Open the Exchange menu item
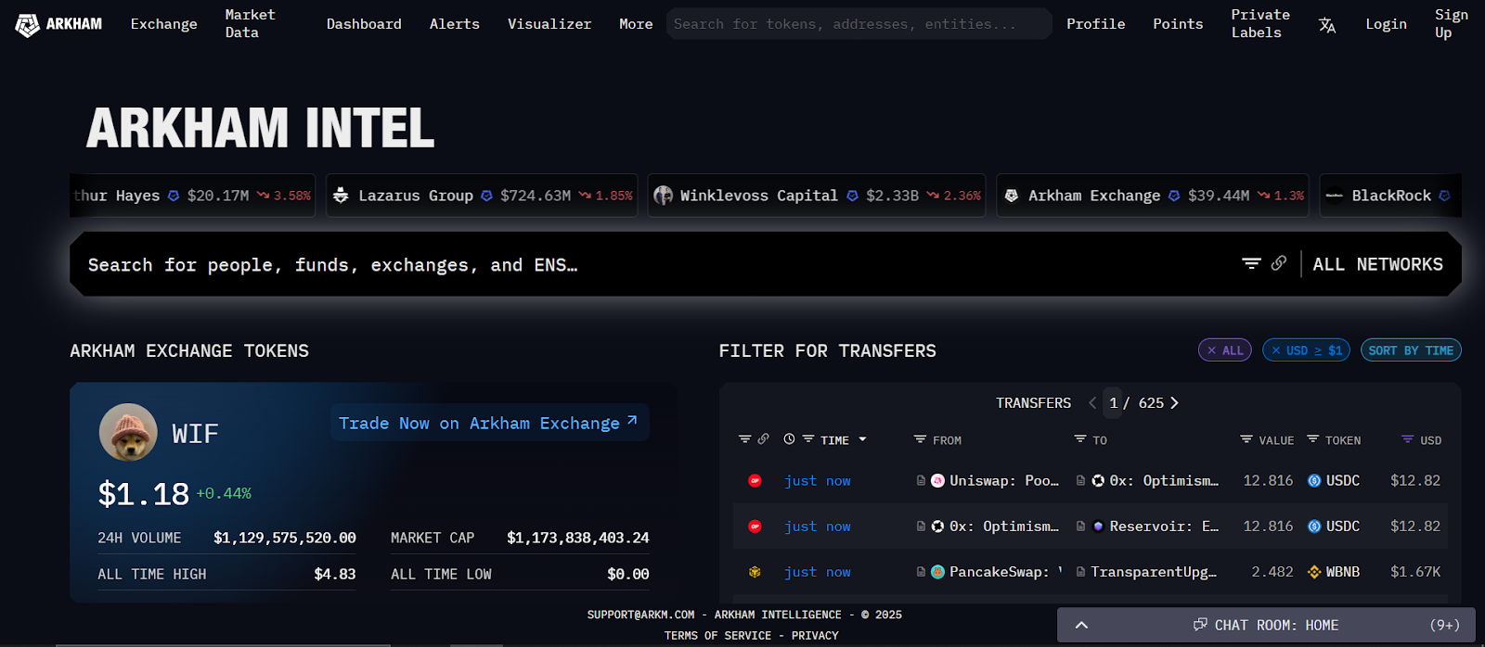The height and width of the screenshot is (647, 1485). click(x=164, y=24)
